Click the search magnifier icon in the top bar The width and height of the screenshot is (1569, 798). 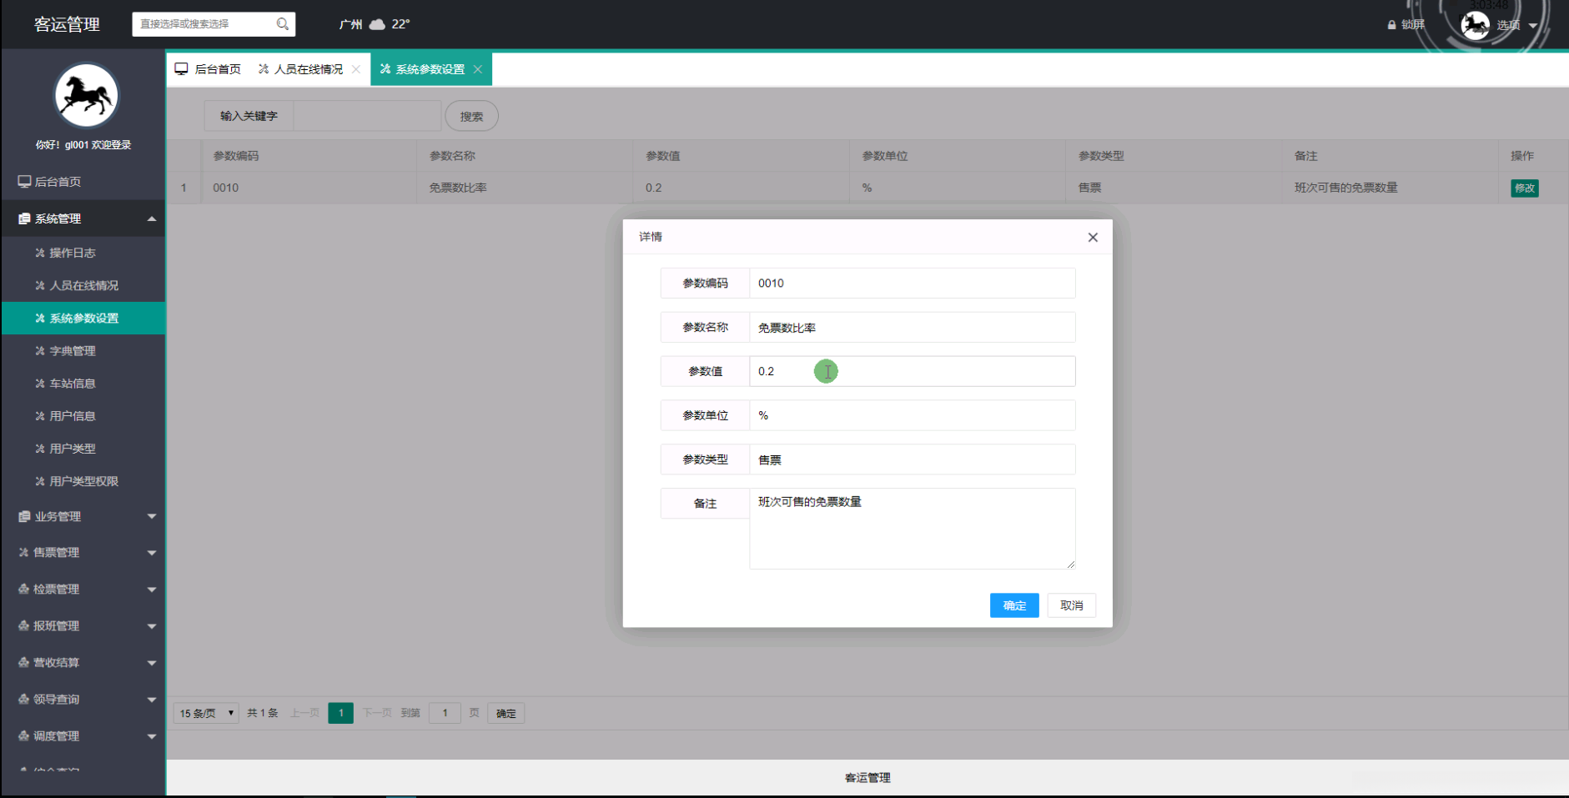(x=283, y=24)
